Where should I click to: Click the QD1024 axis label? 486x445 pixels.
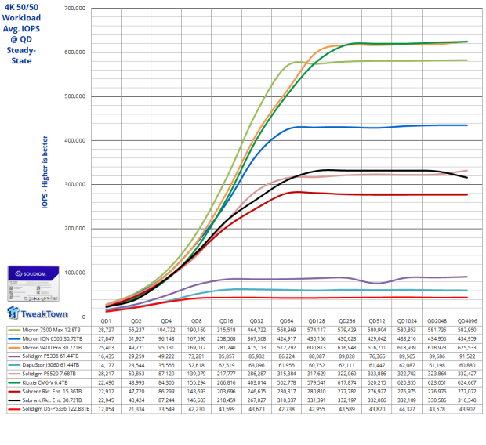coord(407,321)
